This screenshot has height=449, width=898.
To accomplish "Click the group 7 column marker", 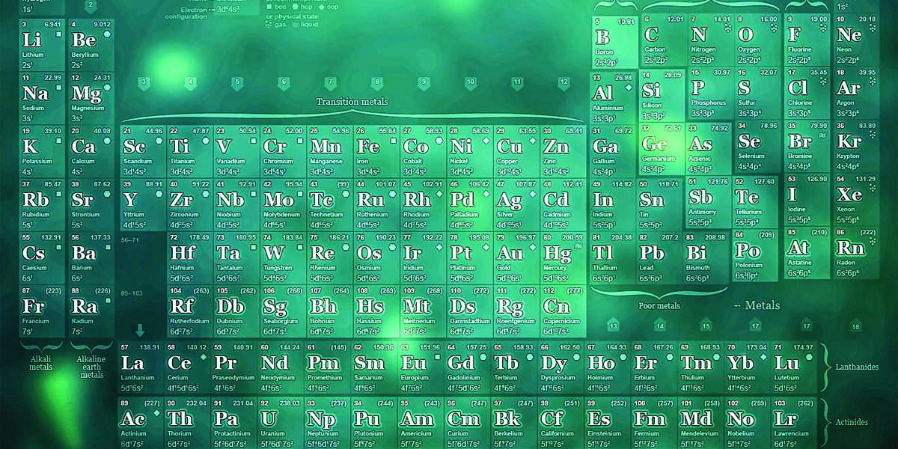I will (x=331, y=82).
